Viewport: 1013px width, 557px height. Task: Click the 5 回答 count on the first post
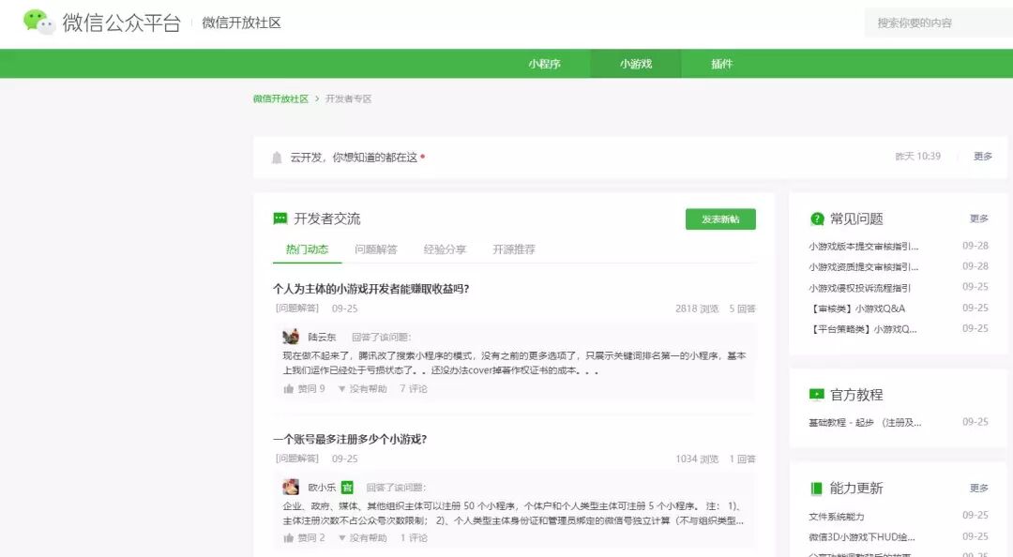(742, 309)
